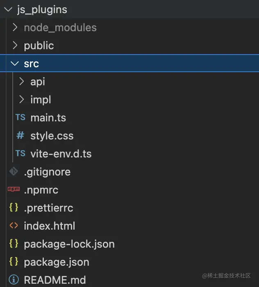259x287 pixels.
Task: Click the info icon beside README.md
Action: pyautogui.click(x=14, y=280)
